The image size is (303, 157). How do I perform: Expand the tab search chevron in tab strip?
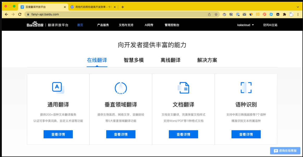(298, 7)
